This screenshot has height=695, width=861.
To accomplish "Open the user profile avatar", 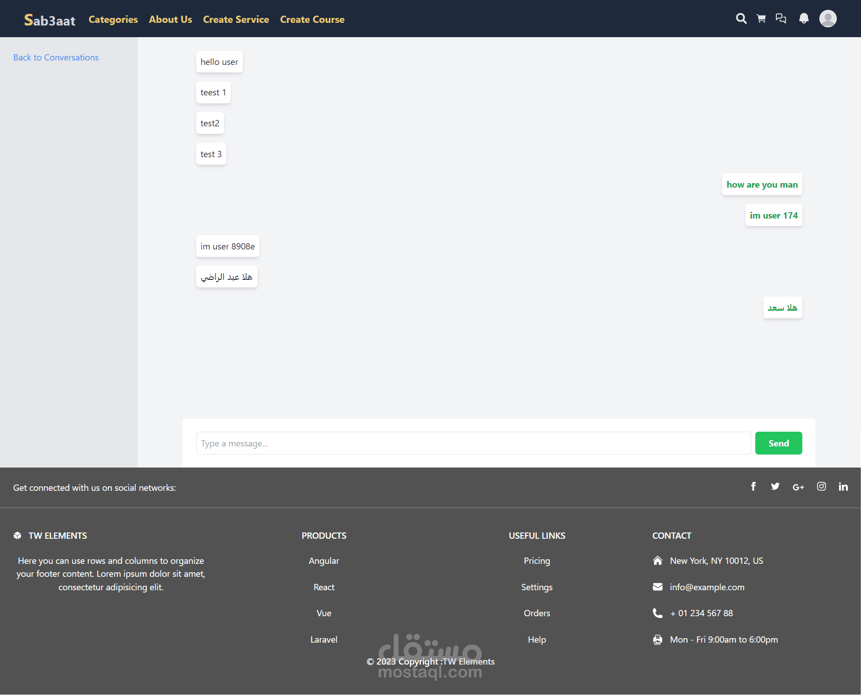I will click(827, 19).
